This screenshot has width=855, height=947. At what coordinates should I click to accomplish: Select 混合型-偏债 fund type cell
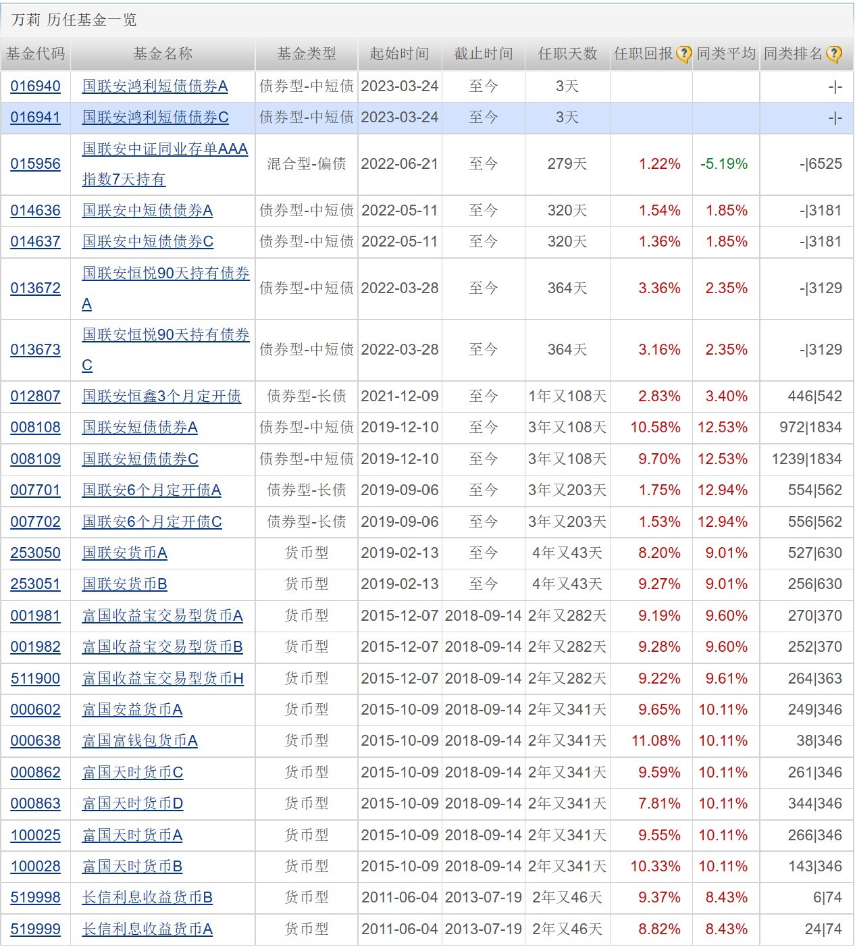[307, 164]
